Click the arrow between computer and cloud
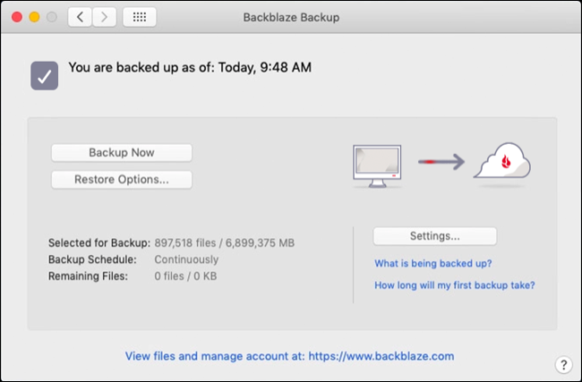Screen dimensions: 582x382 click(443, 163)
